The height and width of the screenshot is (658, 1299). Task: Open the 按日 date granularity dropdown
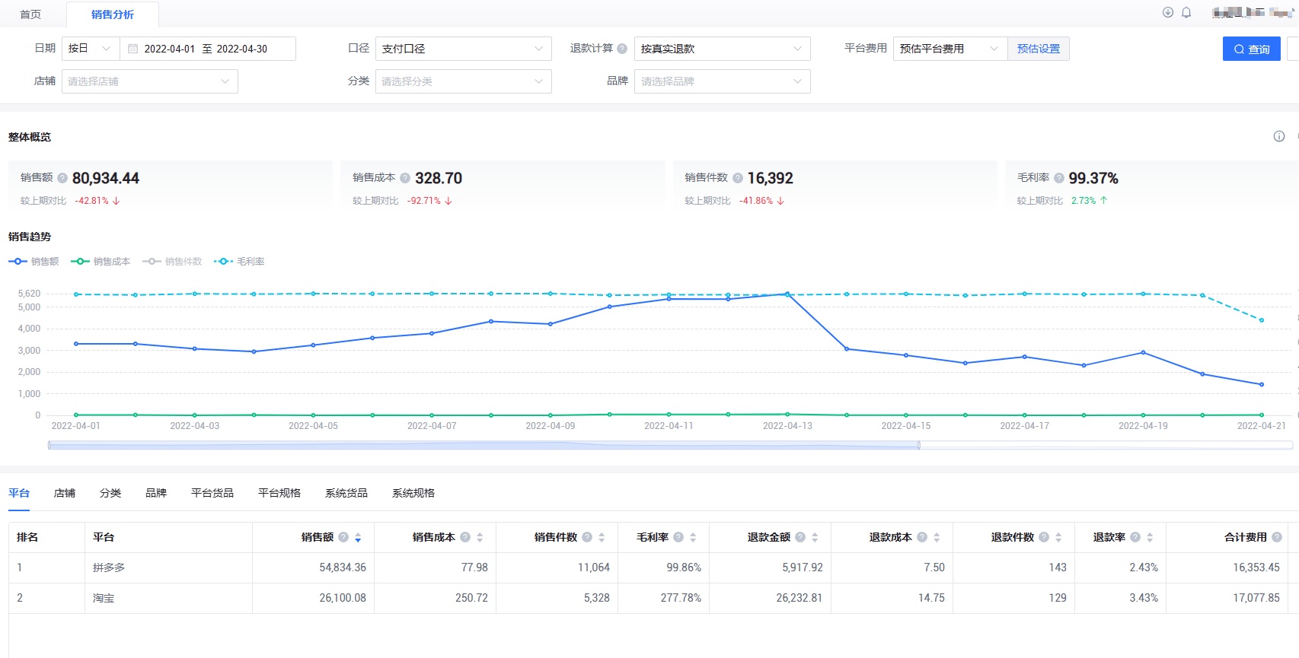pos(91,49)
